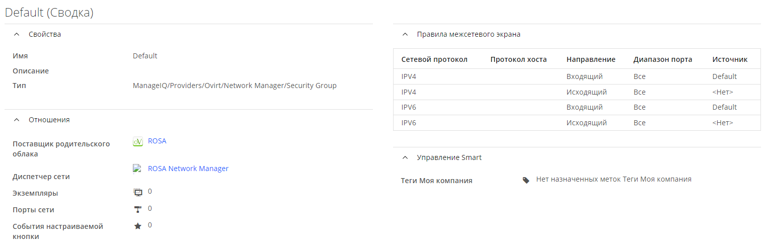Click the Экземпляры count value
This screenshot has height=245, width=765.
click(x=150, y=191)
